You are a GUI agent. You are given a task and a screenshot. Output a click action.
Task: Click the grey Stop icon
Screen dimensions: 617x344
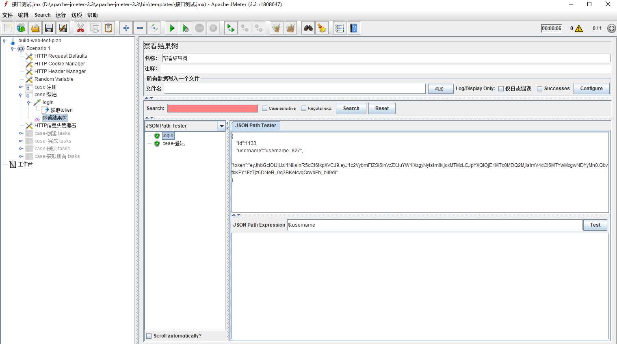point(199,28)
